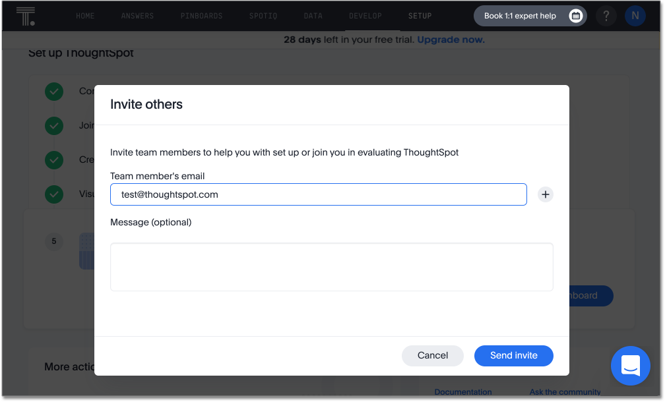Open the SPOTIQ section
This screenshot has height=402, width=665.
point(263,15)
